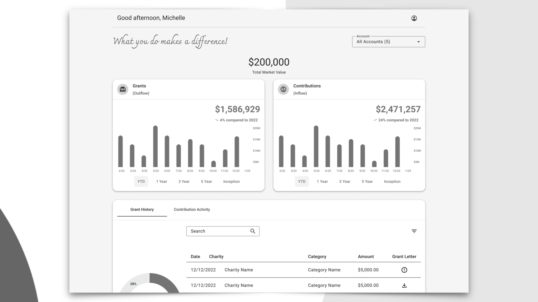Click the 10/22 bar in Grants chart
The height and width of the screenshot is (302, 538).
pyautogui.click(x=214, y=164)
